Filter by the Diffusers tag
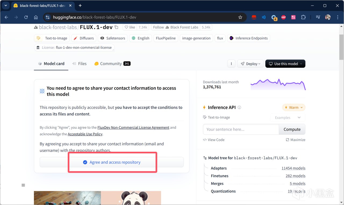This screenshot has height=205, width=344. [x=84, y=38]
